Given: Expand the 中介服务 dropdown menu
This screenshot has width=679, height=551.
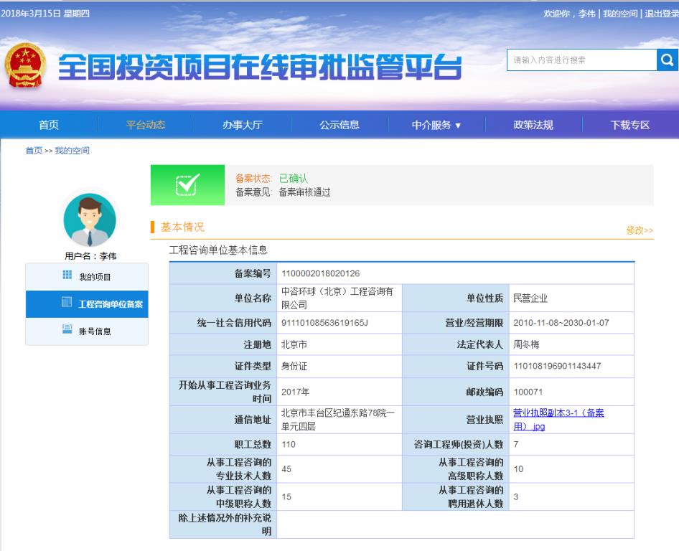Looking at the screenshot, I should 436,126.
